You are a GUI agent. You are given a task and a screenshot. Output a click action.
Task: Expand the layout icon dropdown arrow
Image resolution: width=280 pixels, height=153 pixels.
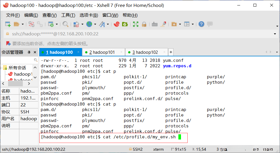193,24
